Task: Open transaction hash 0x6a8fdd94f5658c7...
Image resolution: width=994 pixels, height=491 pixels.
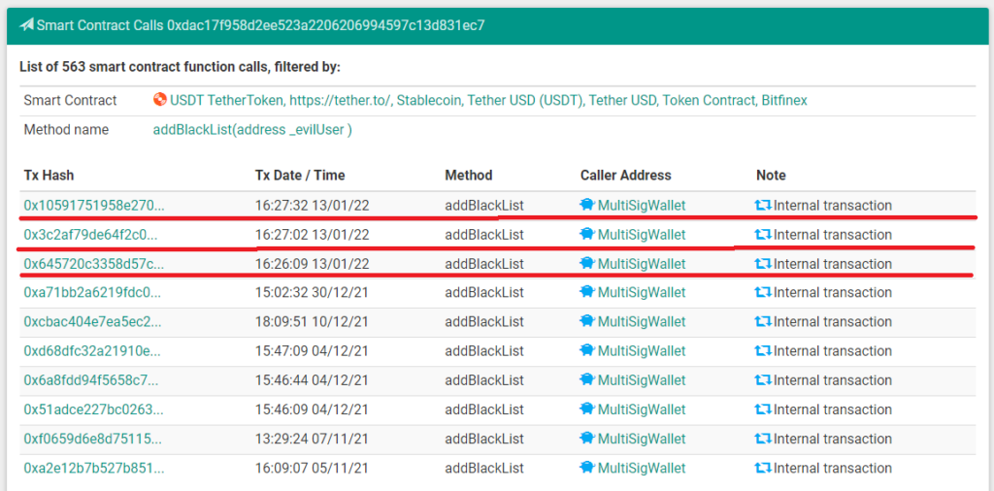Action: [91, 380]
